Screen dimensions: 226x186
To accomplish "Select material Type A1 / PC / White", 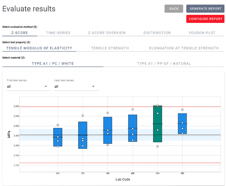I will [53, 63].
